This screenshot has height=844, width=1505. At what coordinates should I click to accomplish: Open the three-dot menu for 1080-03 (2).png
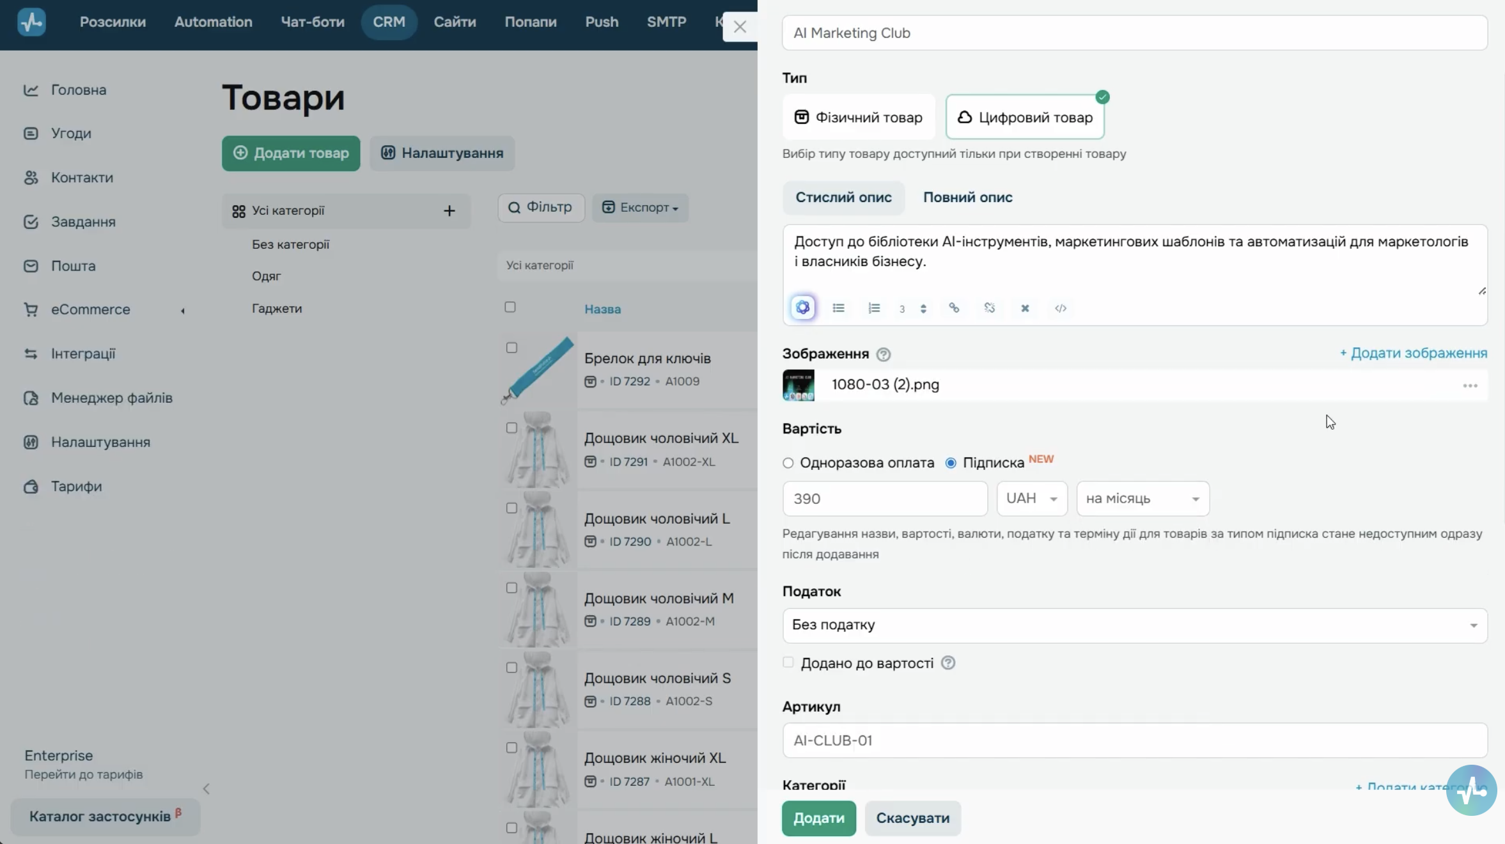1470,386
